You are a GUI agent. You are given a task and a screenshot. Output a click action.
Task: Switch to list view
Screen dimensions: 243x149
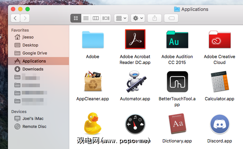click(x=86, y=18)
